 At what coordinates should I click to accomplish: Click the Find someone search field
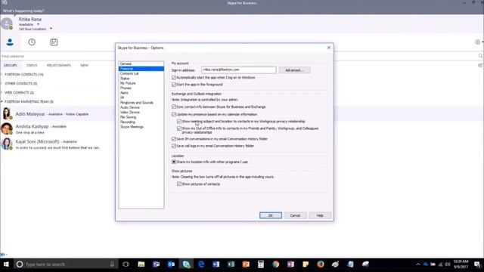click(x=239, y=56)
